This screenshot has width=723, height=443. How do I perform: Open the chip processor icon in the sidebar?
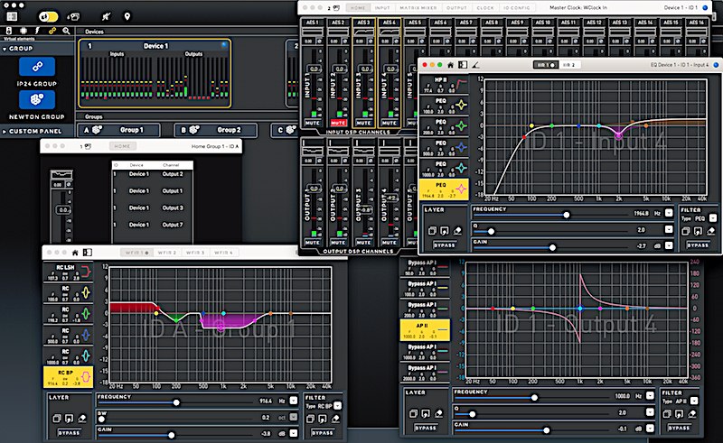click(23, 31)
